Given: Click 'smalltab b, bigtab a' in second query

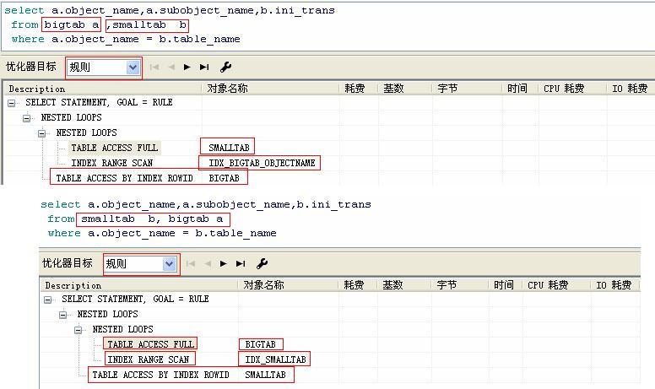Looking at the screenshot, I should tap(152, 219).
